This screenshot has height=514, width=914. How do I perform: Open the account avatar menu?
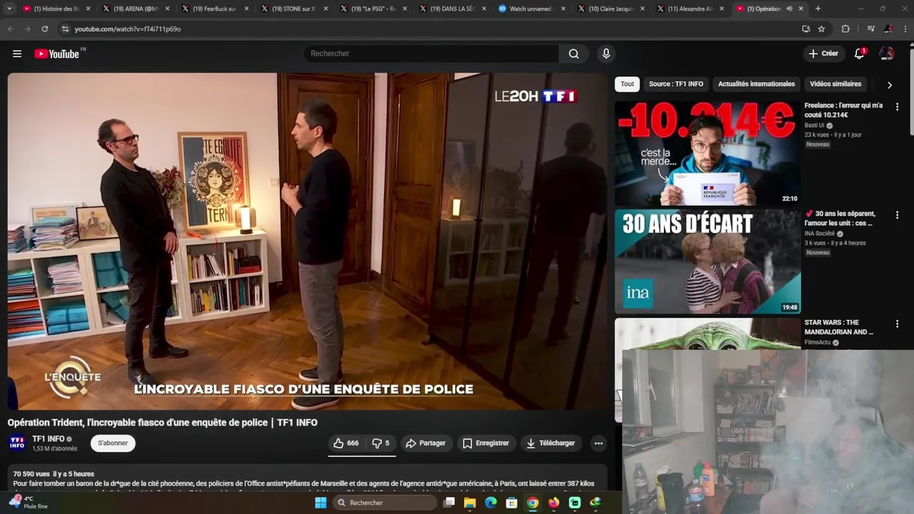[x=887, y=54]
